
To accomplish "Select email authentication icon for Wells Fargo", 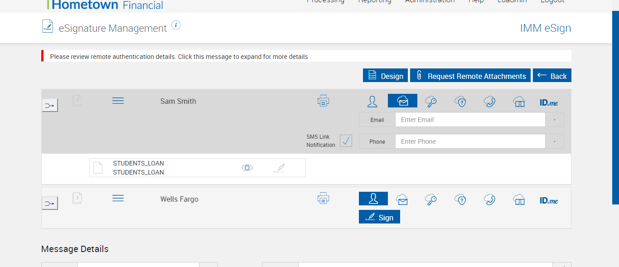I will (x=402, y=199).
